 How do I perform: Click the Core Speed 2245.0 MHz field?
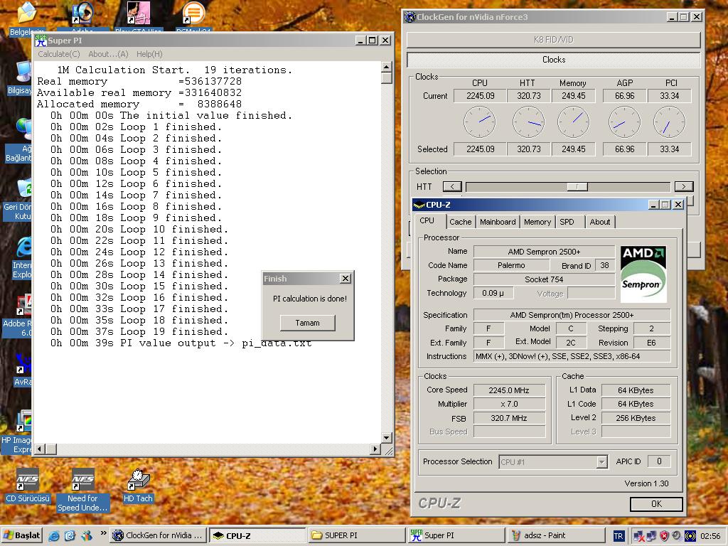coord(509,390)
